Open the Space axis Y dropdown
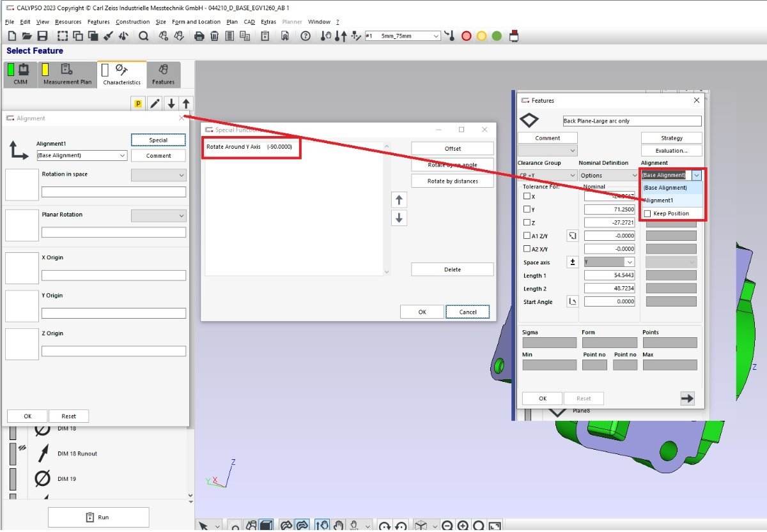Image resolution: width=767 pixels, height=532 pixels. click(608, 262)
